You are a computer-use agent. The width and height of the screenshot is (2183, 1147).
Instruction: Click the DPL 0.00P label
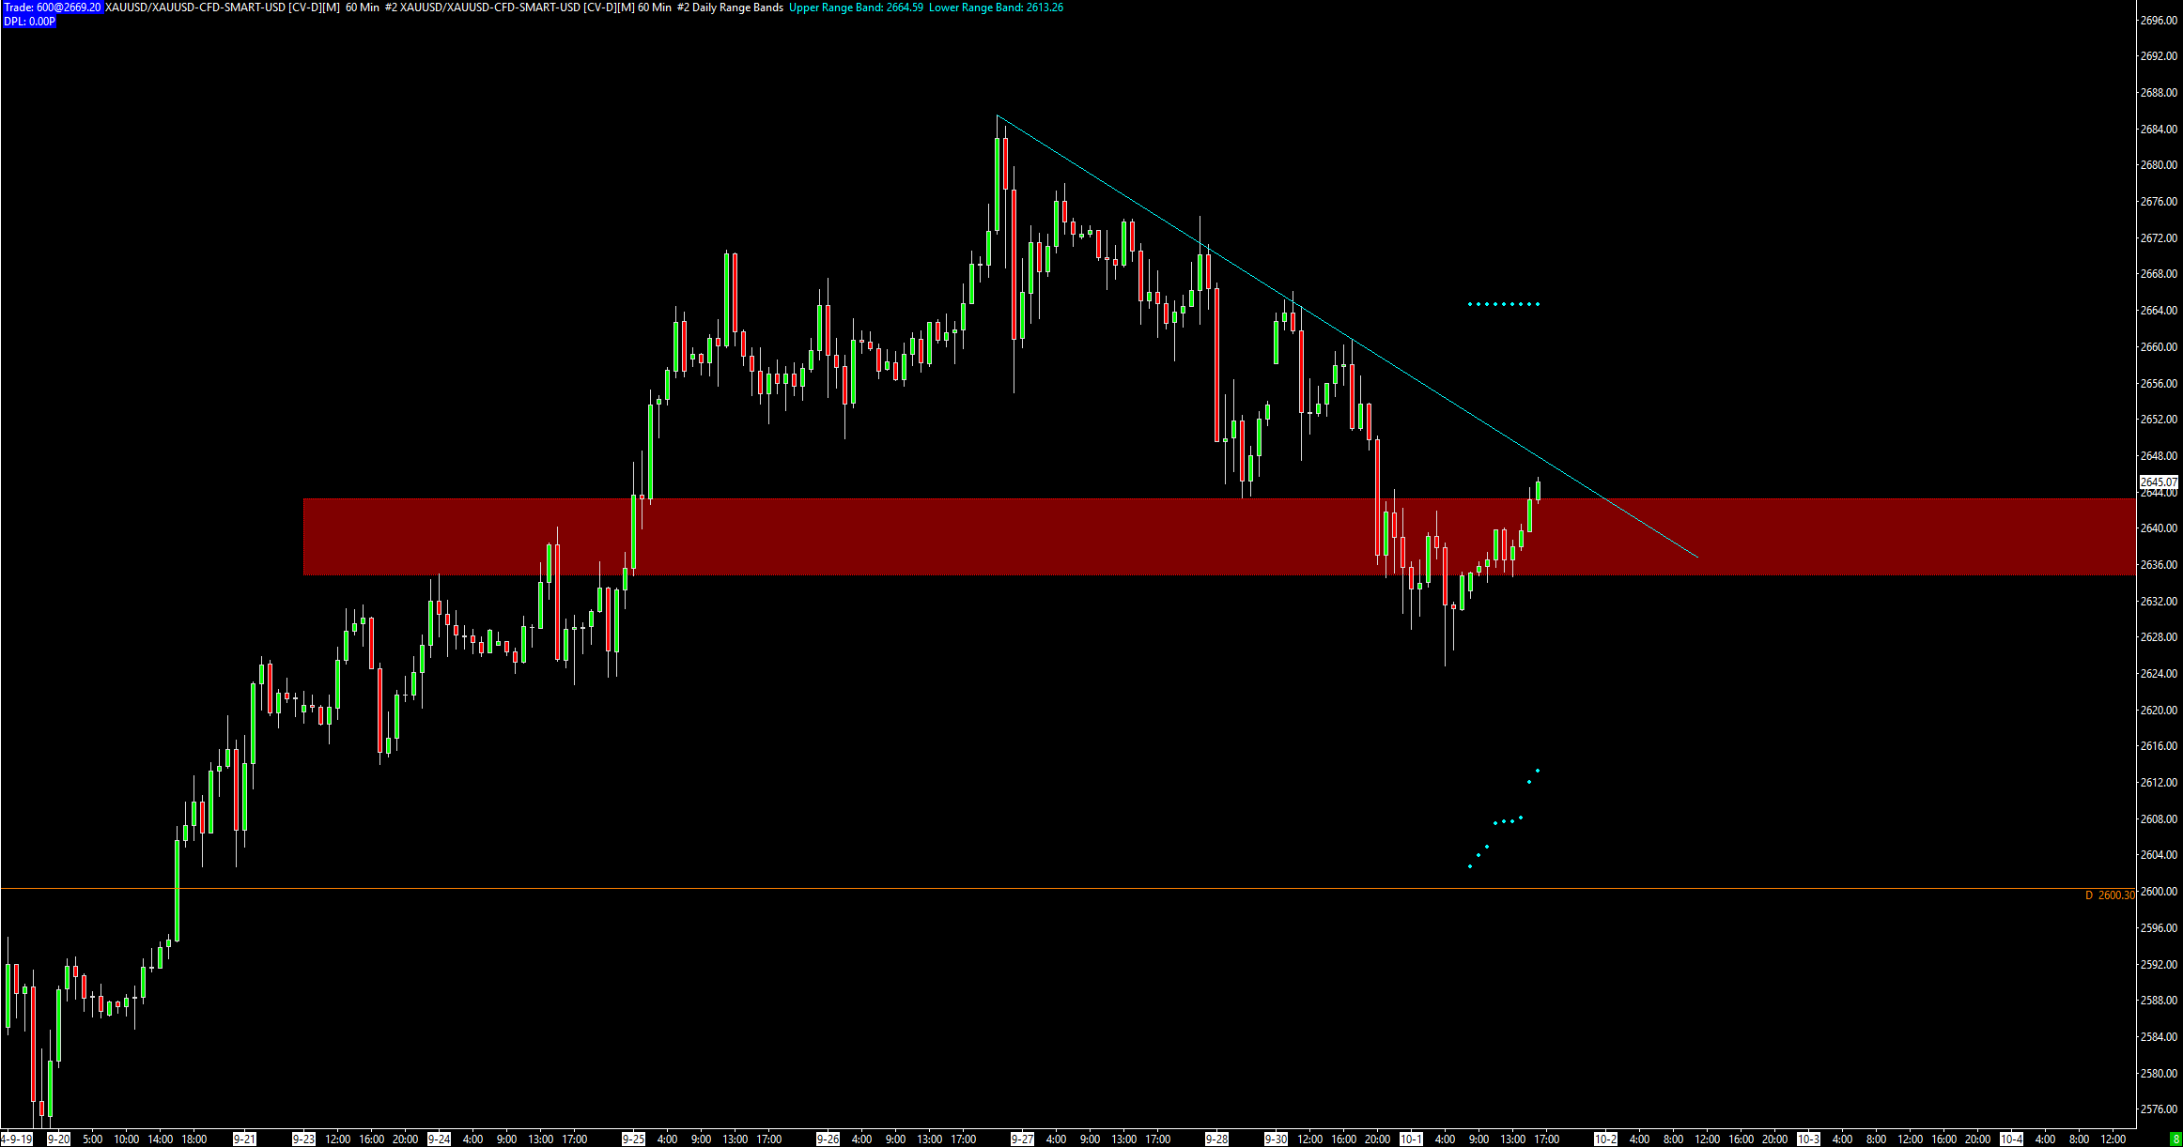(29, 21)
